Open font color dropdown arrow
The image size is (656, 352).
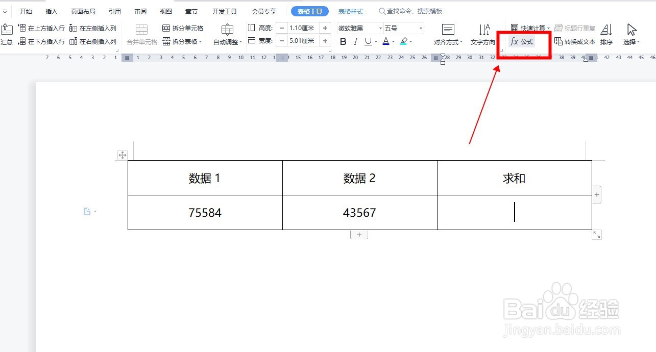(394, 42)
